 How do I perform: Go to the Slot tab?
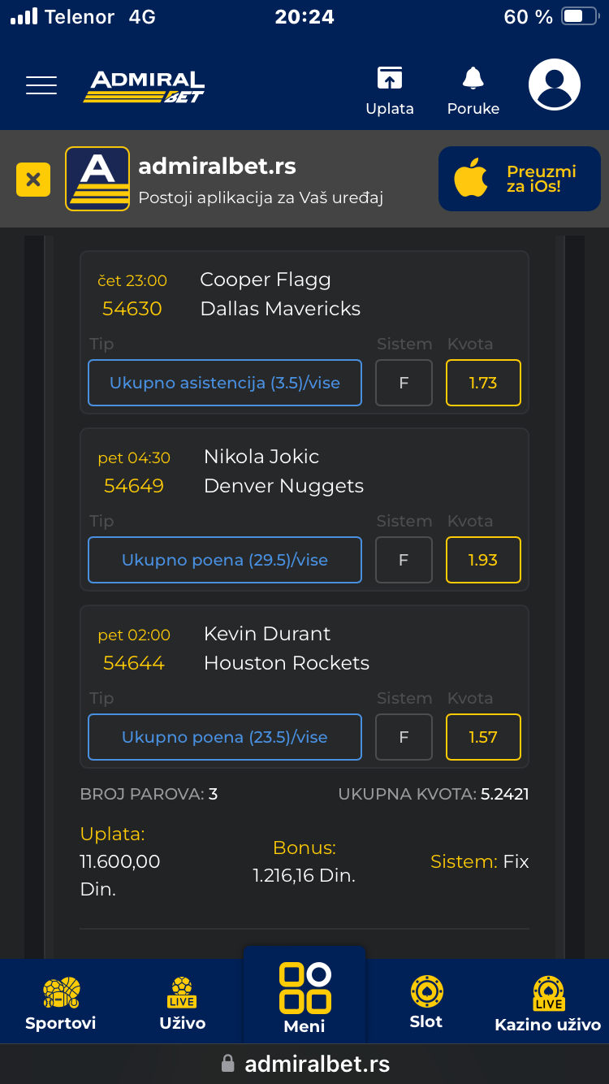pyautogui.click(x=426, y=1004)
